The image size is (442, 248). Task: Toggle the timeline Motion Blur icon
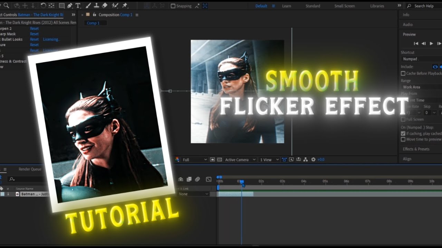pyautogui.click(x=197, y=179)
